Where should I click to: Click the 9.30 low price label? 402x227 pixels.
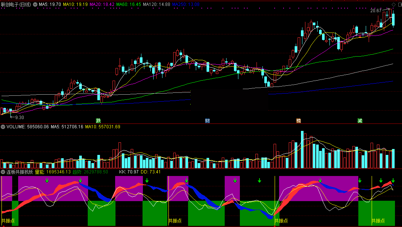point(19,117)
